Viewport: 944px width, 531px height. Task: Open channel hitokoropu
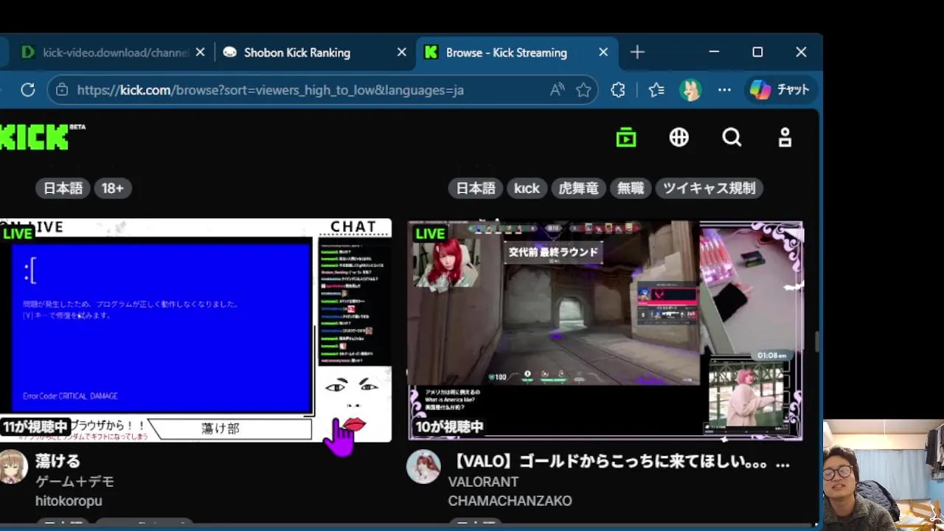(x=69, y=501)
